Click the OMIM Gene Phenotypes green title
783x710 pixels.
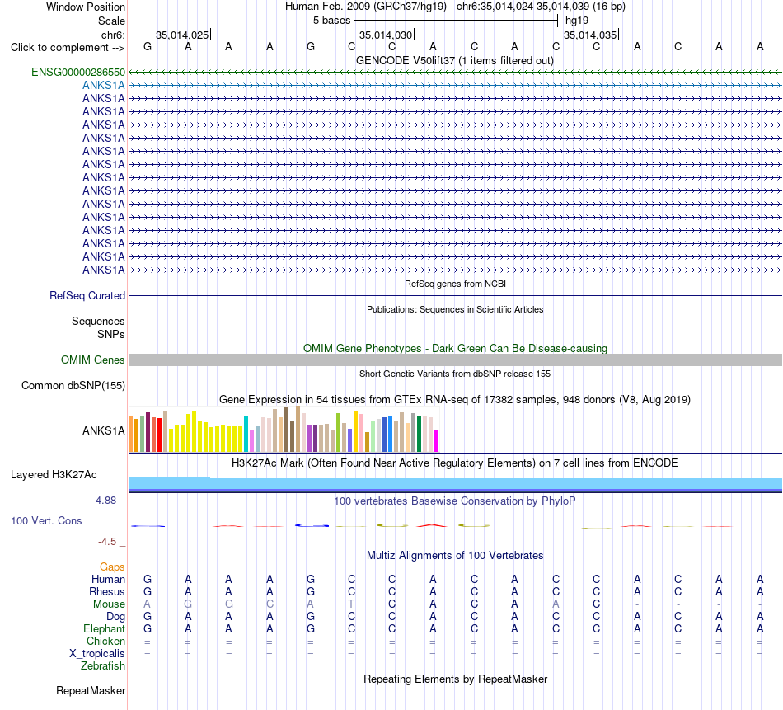455,348
